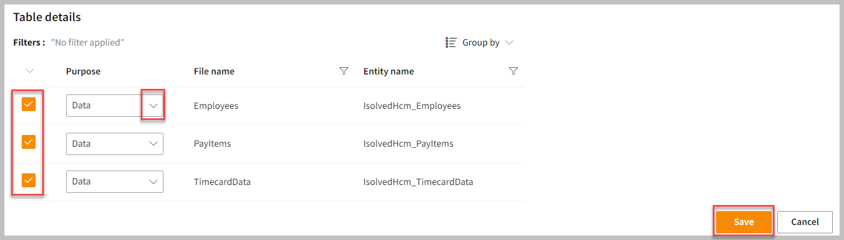
Task: Select the TimecardData file name cell
Action: [x=222, y=181]
